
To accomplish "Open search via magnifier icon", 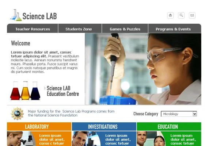I will coord(181,15).
